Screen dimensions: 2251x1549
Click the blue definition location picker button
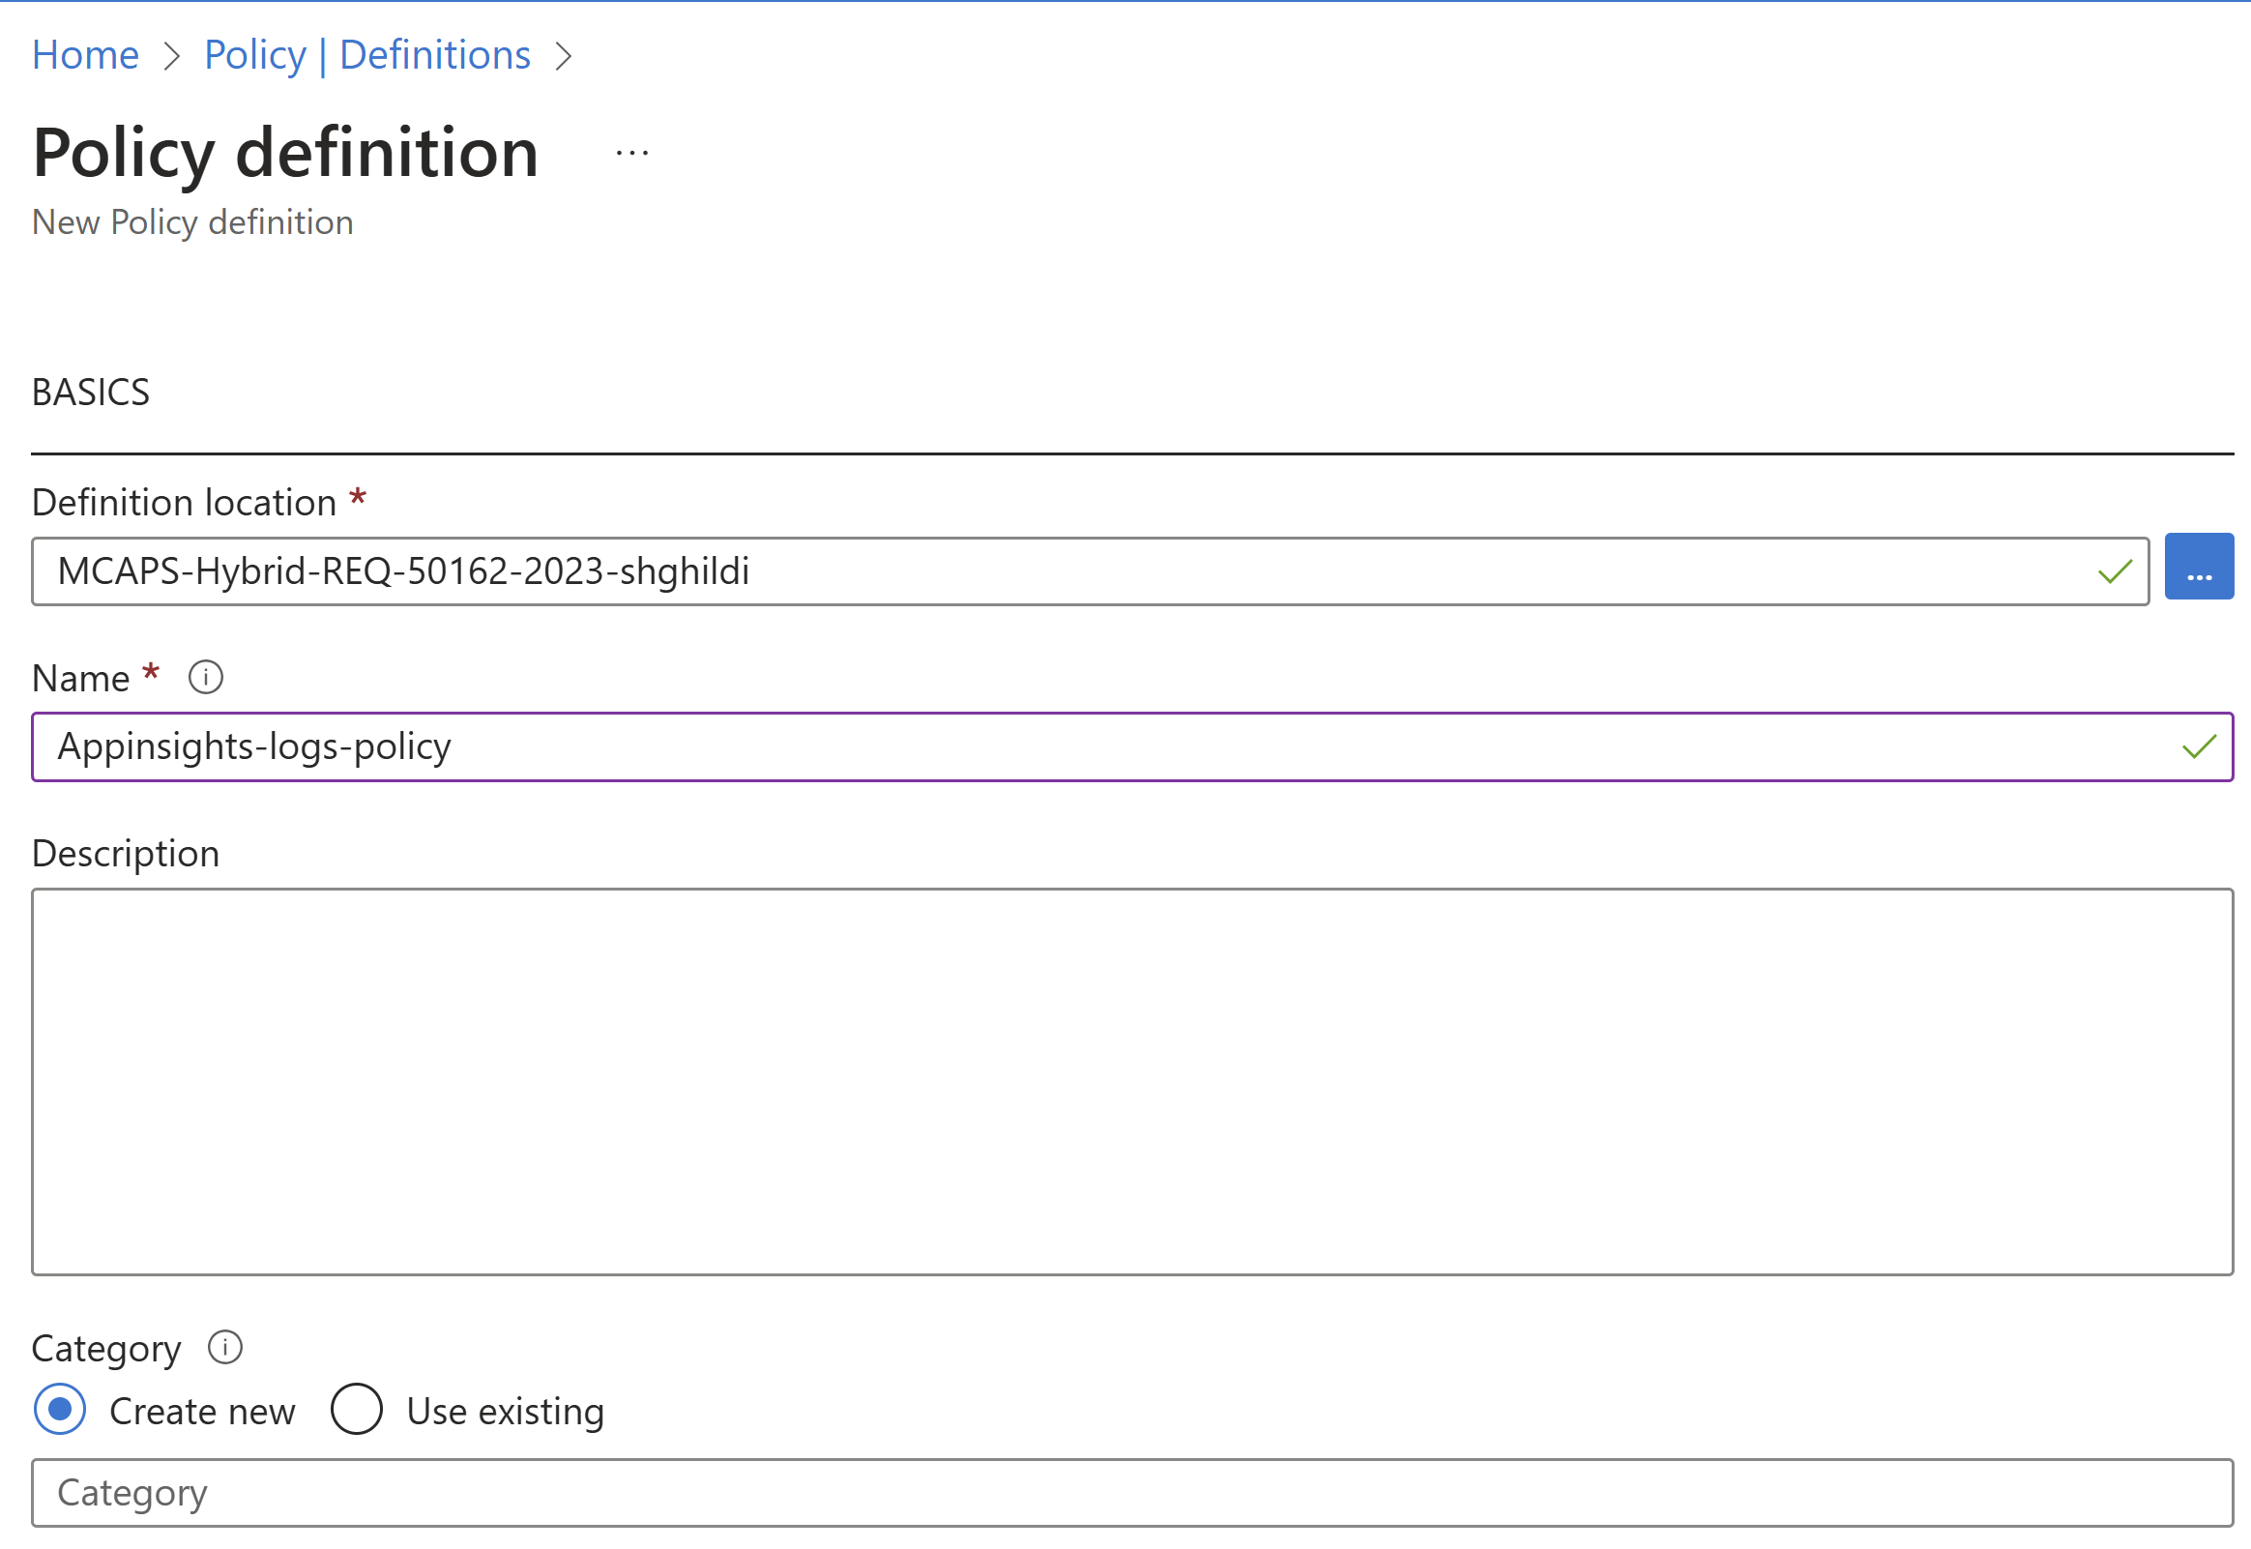(x=2199, y=568)
